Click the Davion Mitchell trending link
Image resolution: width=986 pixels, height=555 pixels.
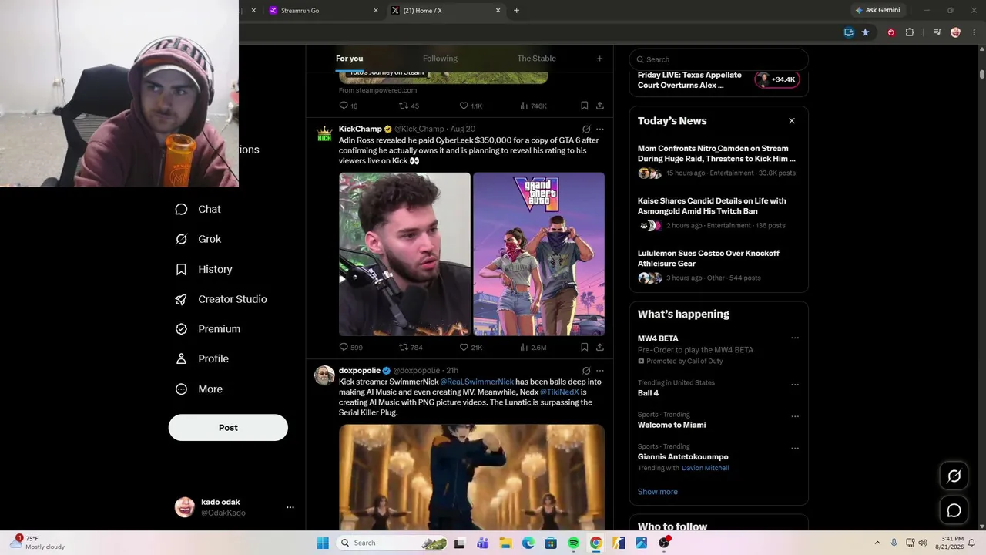pyautogui.click(x=705, y=468)
